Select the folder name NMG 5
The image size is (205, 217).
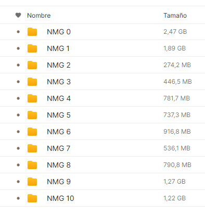click(59, 115)
